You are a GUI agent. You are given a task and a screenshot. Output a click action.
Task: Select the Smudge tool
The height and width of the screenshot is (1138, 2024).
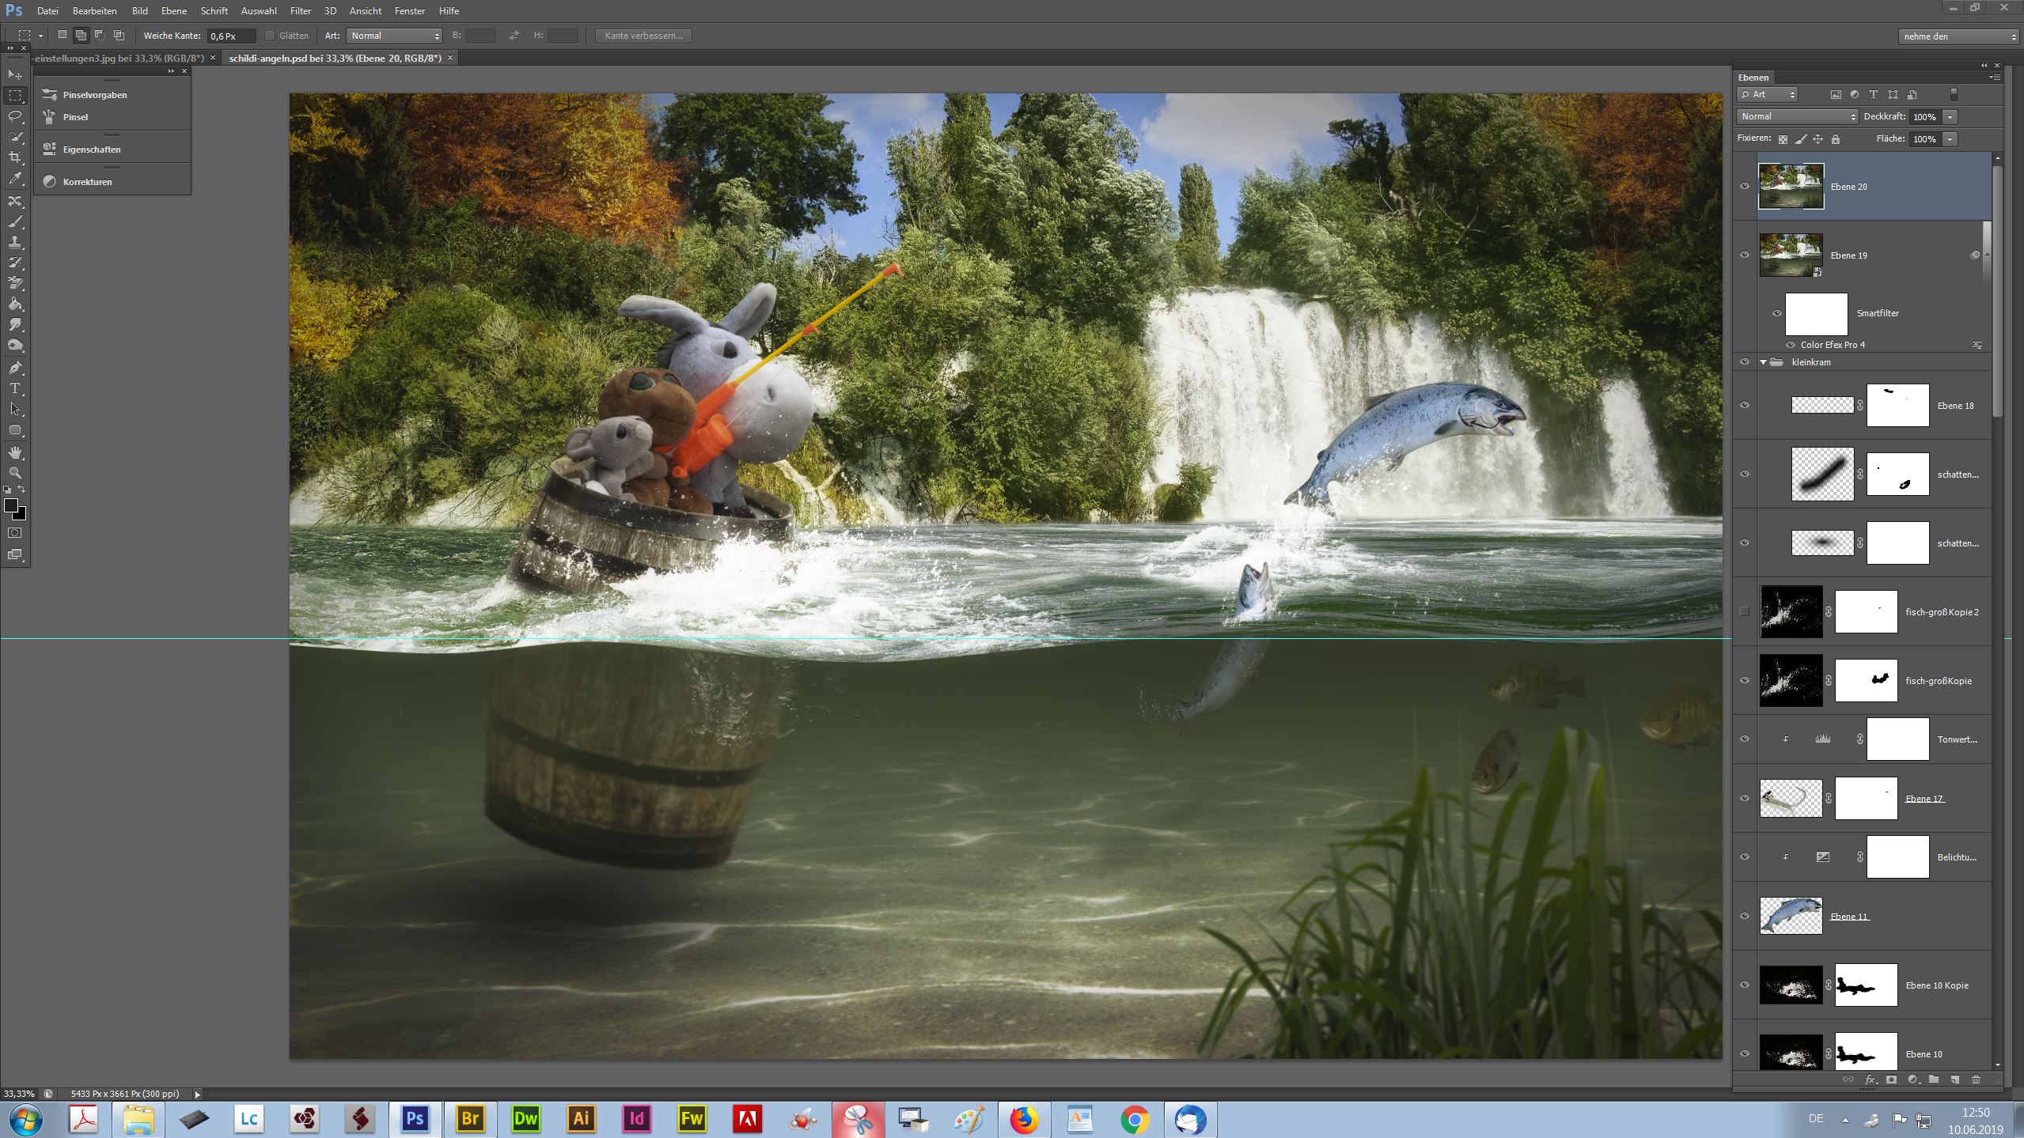[x=15, y=325]
